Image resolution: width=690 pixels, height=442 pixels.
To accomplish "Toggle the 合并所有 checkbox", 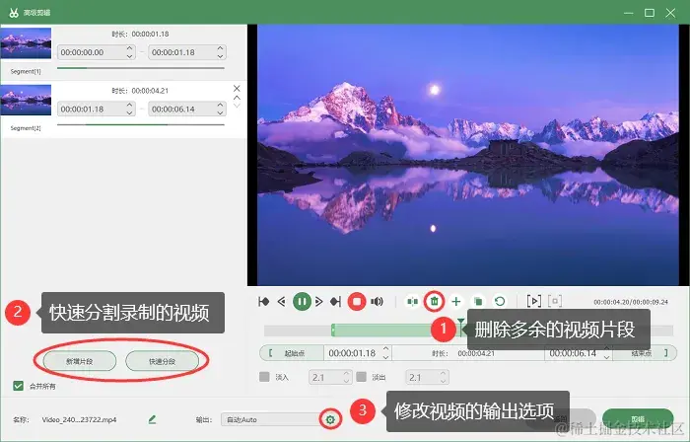I will click(x=18, y=386).
